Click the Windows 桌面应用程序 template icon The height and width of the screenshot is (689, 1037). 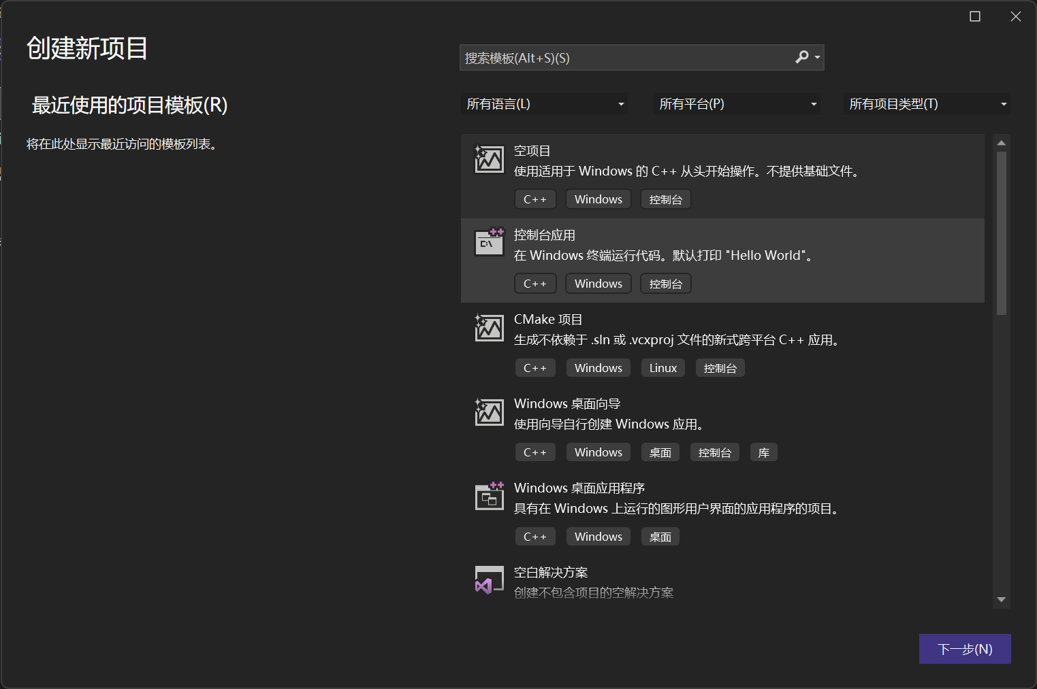point(489,496)
